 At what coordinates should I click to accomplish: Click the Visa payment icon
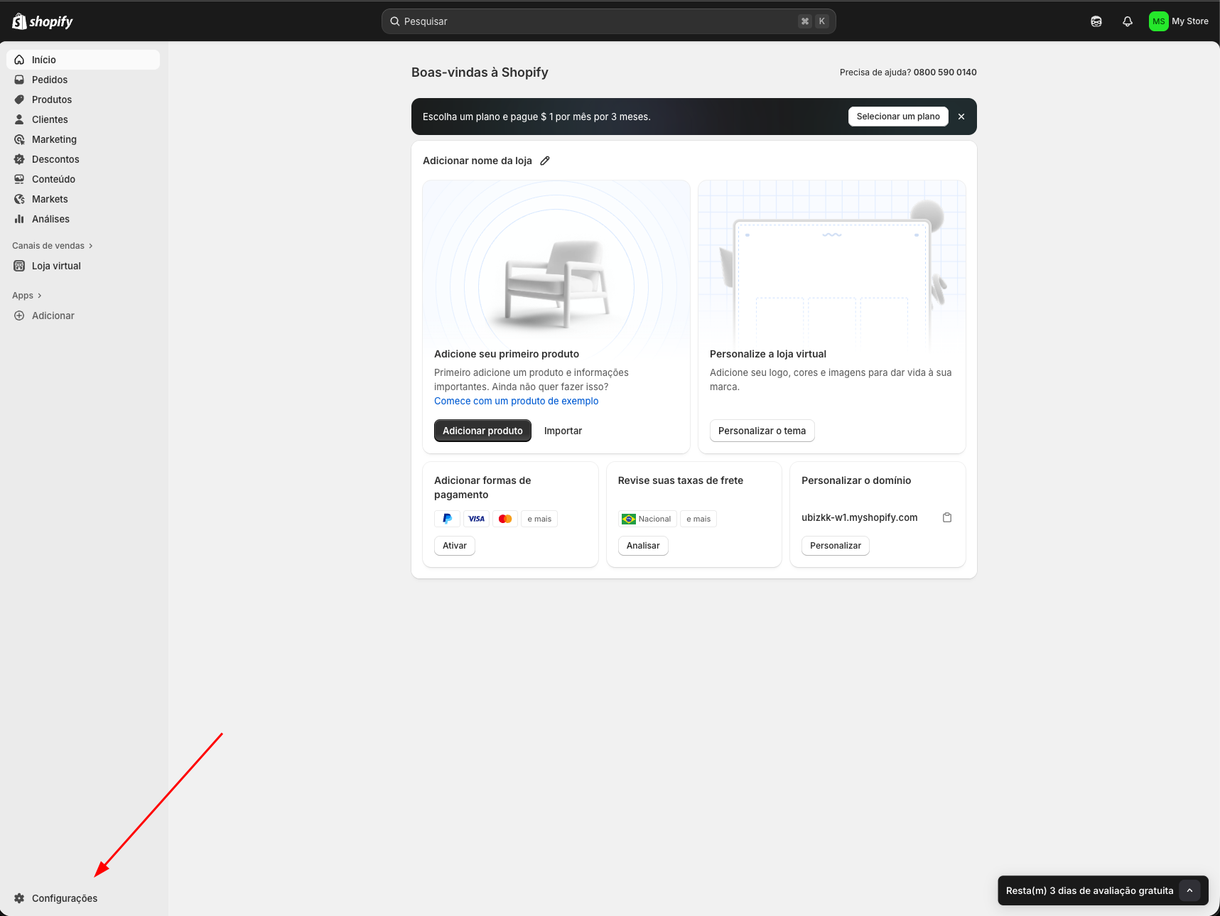(x=476, y=519)
